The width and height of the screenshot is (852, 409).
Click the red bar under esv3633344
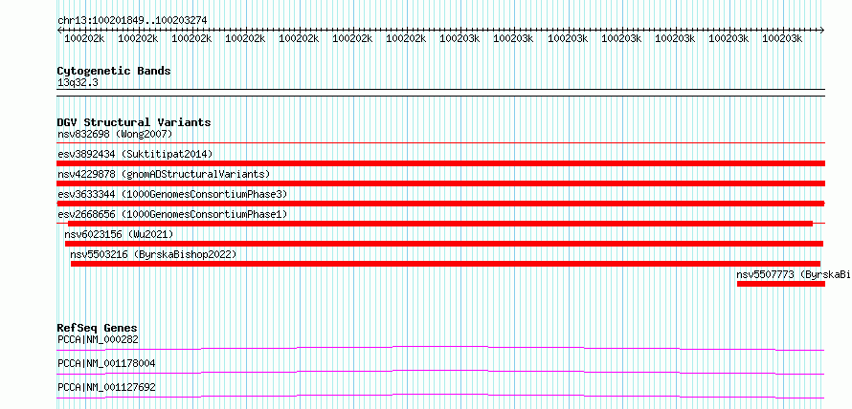[440, 204]
